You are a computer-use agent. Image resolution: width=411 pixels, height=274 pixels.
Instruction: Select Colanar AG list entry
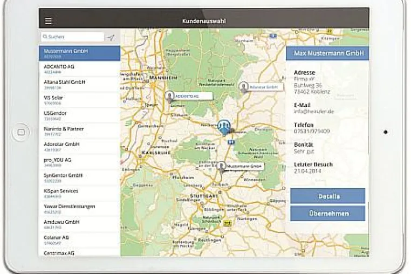[80, 240]
